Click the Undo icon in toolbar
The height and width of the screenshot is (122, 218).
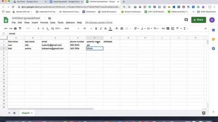point(6,28)
